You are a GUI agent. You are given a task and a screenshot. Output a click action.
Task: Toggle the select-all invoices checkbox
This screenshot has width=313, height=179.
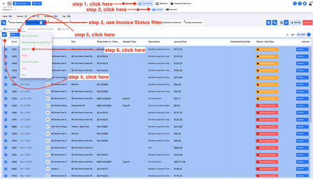click(x=4, y=34)
